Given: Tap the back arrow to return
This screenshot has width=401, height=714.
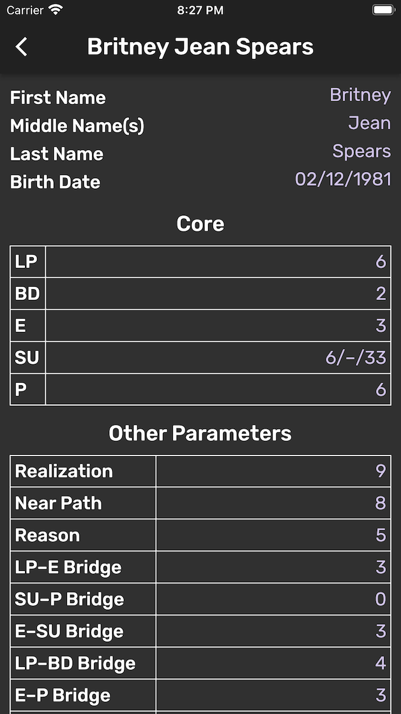Looking at the screenshot, I should click(x=22, y=46).
